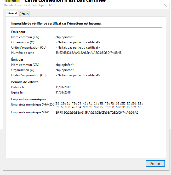
Task: Click the expiry date 31/03/2018
Action: click(x=63, y=92)
